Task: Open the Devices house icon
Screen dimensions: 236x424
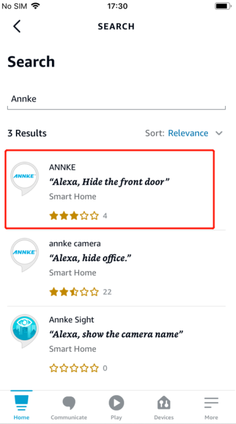Action: pos(164,403)
